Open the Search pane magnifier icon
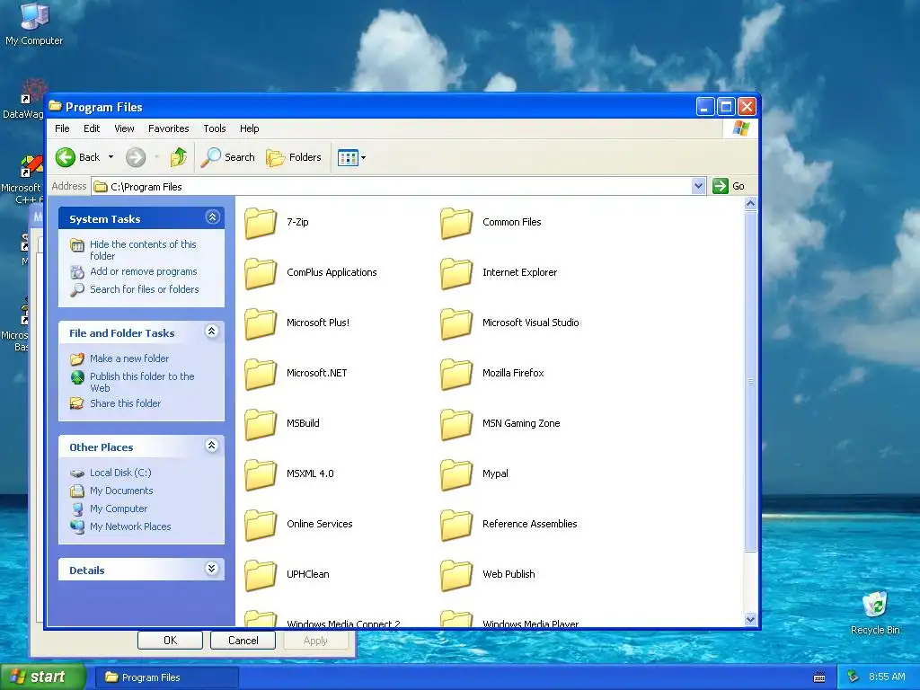This screenshot has height=690, width=920. pyautogui.click(x=210, y=157)
